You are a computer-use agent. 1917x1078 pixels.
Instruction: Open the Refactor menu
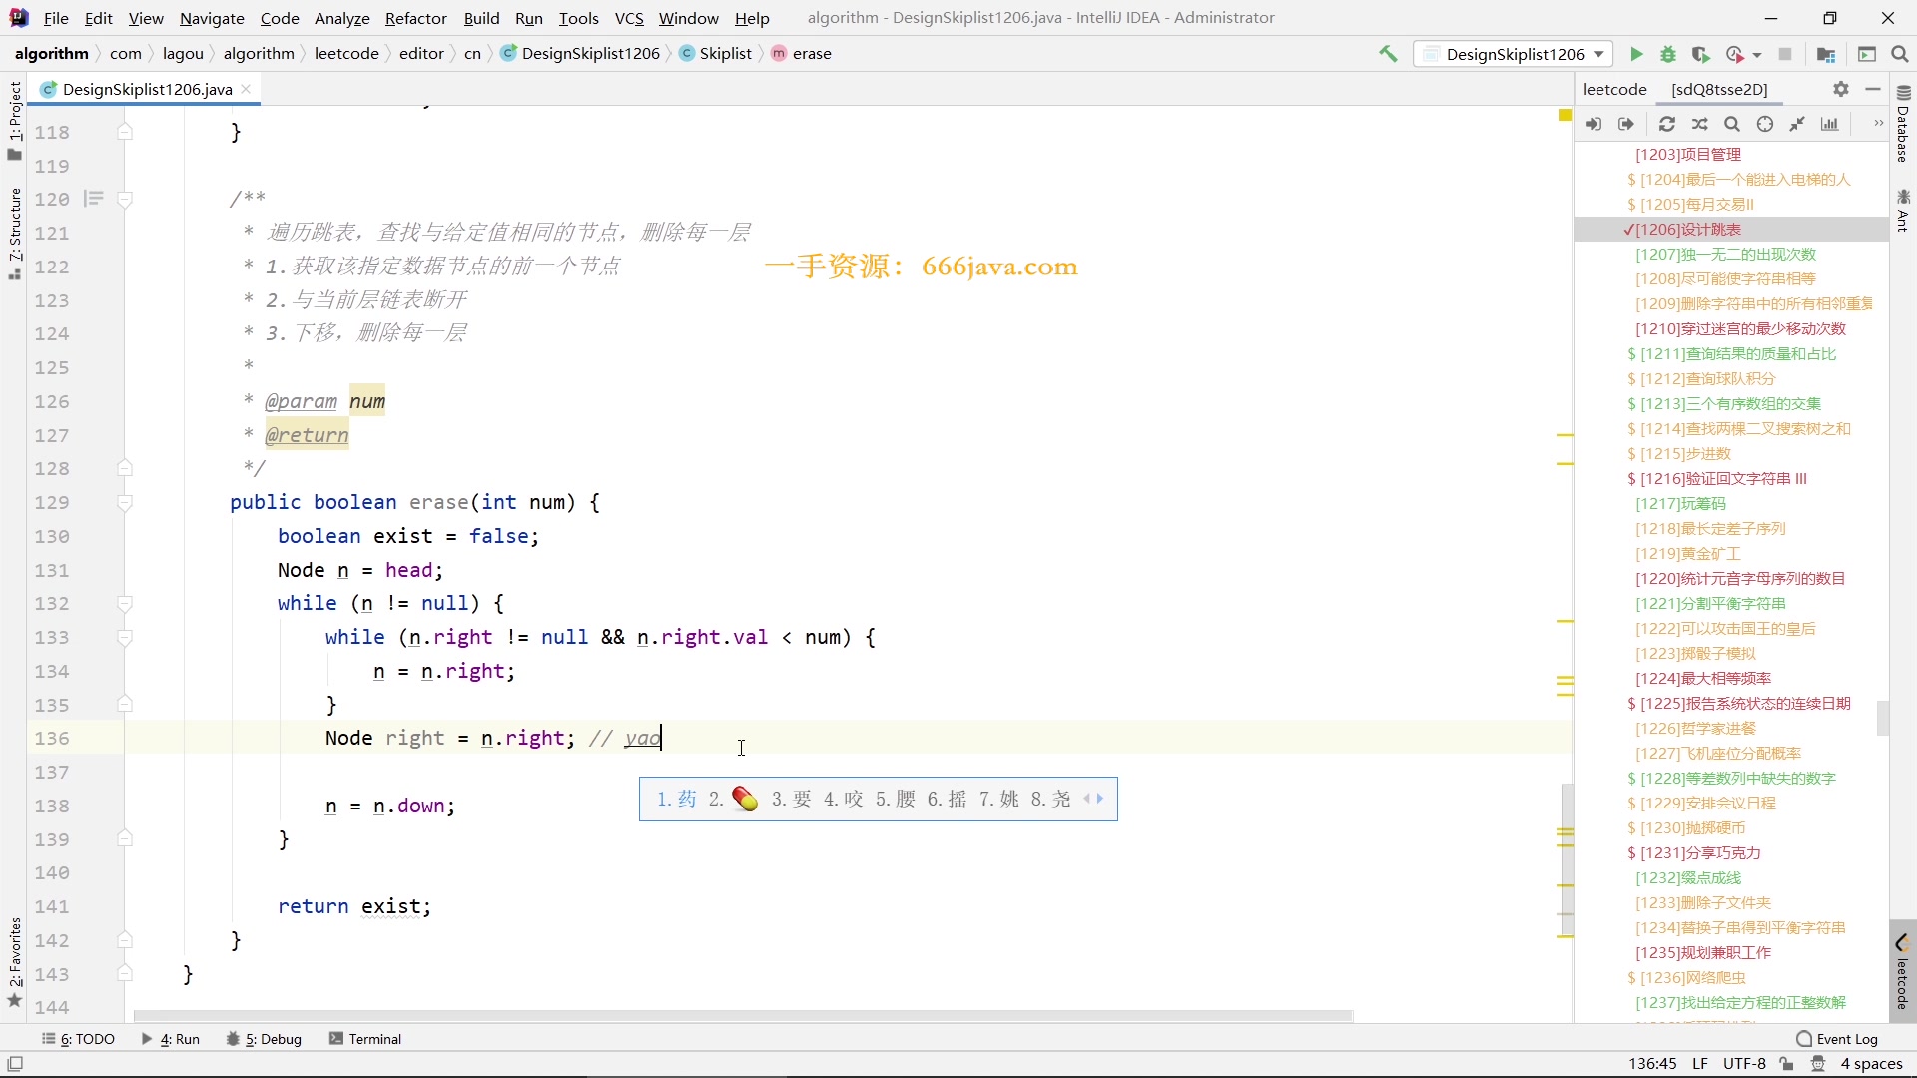tap(415, 18)
